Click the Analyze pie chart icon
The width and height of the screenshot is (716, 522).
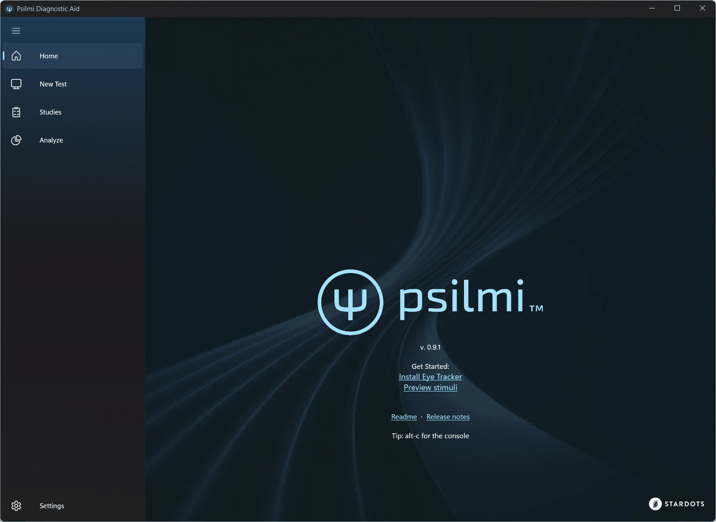coord(16,140)
